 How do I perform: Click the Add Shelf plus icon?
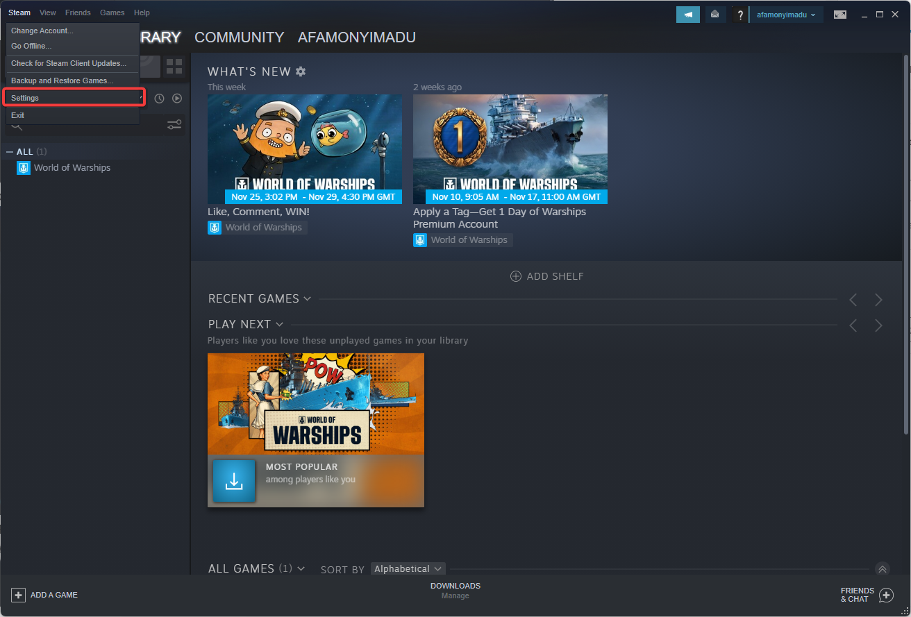pyautogui.click(x=516, y=276)
